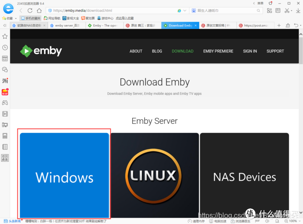
Task: Switch to Emby - The open tab
Action: (105, 25)
